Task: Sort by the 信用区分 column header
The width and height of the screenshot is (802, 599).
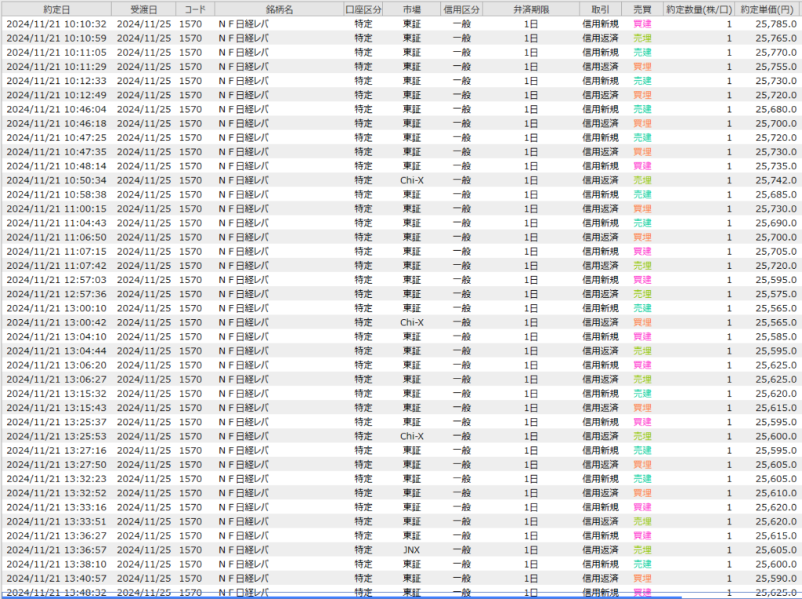Action: 461,9
